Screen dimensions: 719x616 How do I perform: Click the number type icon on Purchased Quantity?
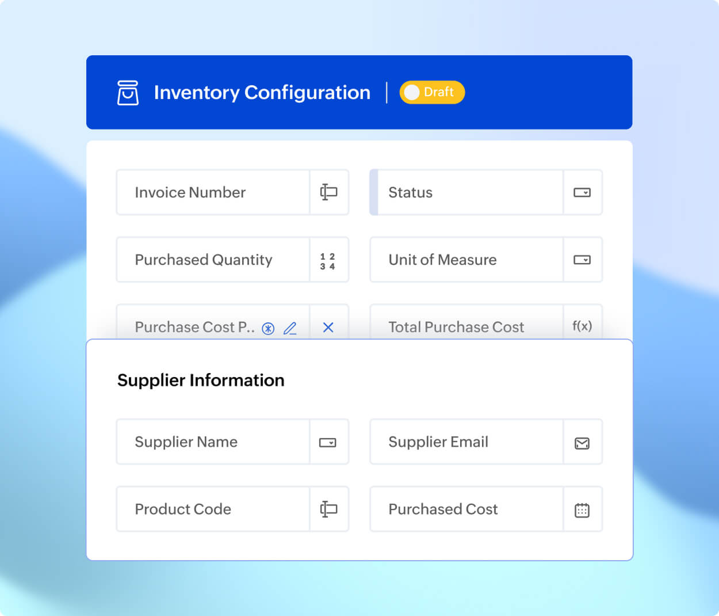(x=328, y=260)
